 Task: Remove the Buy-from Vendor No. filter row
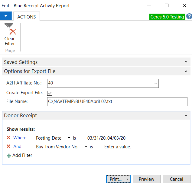click(x=8, y=147)
